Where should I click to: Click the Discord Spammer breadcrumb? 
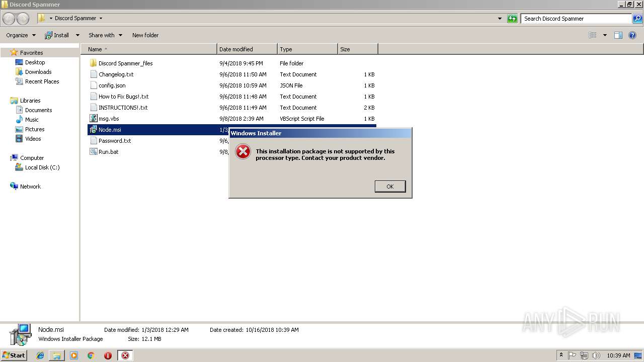click(x=75, y=19)
